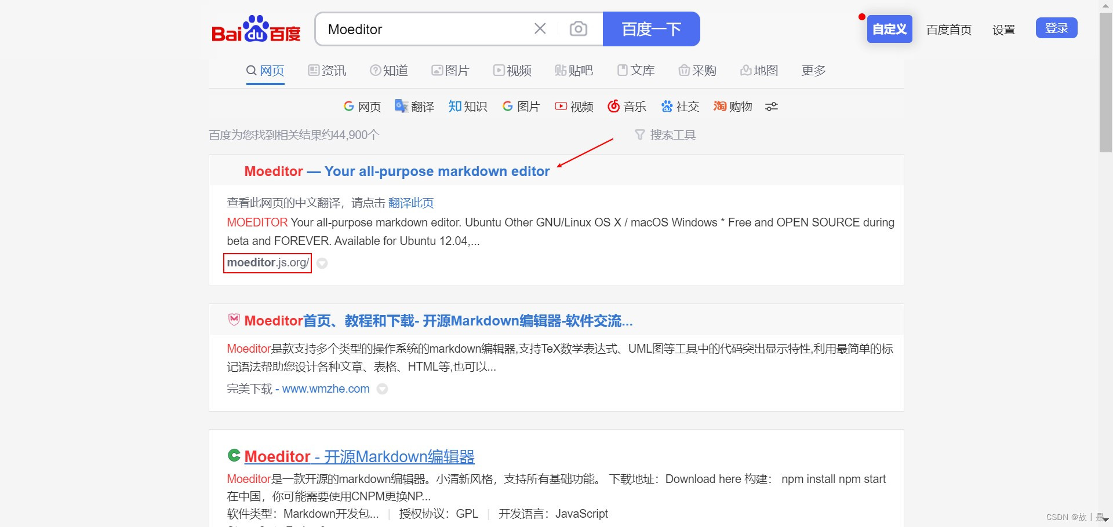Viewport: 1113px width, 527px height.
Task: Click the 购物 Taobao shortcut
Action: pos(733,107)
